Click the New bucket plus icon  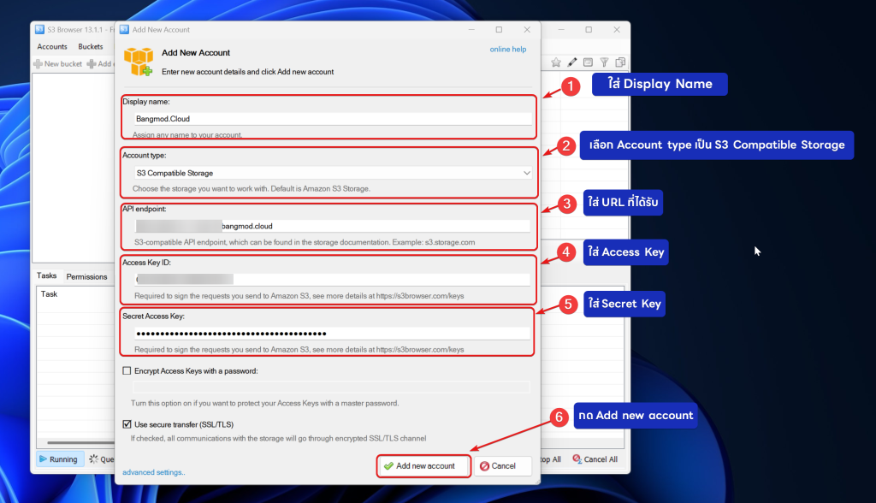pos(38,64)
